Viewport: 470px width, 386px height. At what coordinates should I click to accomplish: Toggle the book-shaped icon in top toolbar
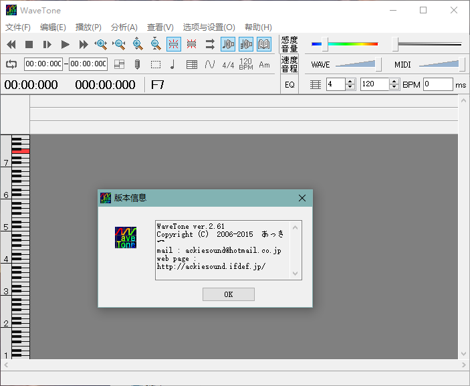point(264,45)
